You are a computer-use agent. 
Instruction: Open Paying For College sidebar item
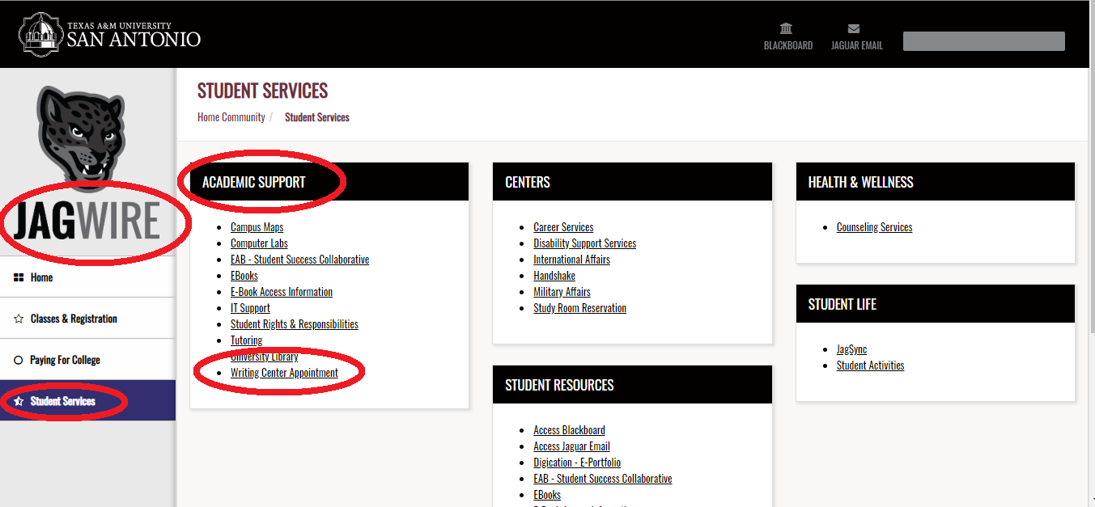pos(87,360)
